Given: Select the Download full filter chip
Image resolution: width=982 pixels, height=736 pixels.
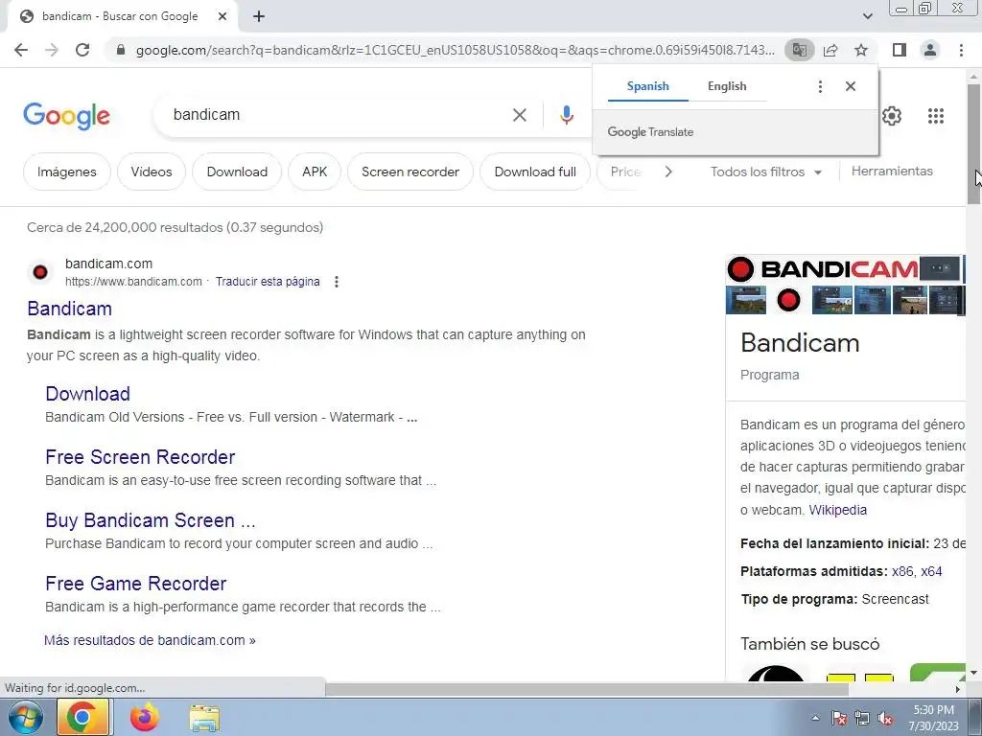Looking at the screenshot, I should coord(535,172).
